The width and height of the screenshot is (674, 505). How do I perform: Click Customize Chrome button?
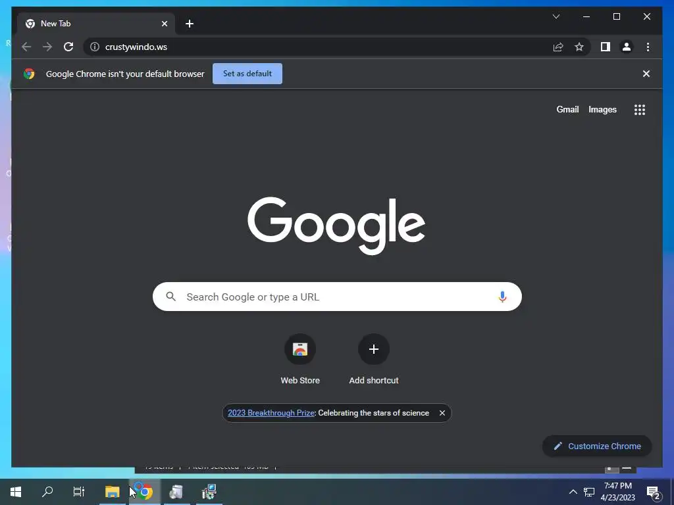pyautogui.click(x=597, y=446)
